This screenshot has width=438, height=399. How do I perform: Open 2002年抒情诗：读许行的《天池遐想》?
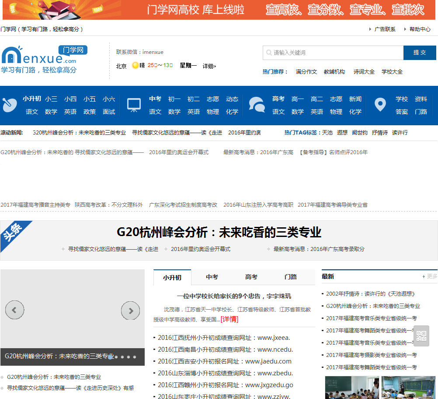pyautogui.click(x=371, y=294)
